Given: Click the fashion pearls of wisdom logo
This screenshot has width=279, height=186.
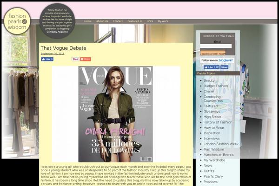Looking at the screenshot, I should tap(17, 21).
